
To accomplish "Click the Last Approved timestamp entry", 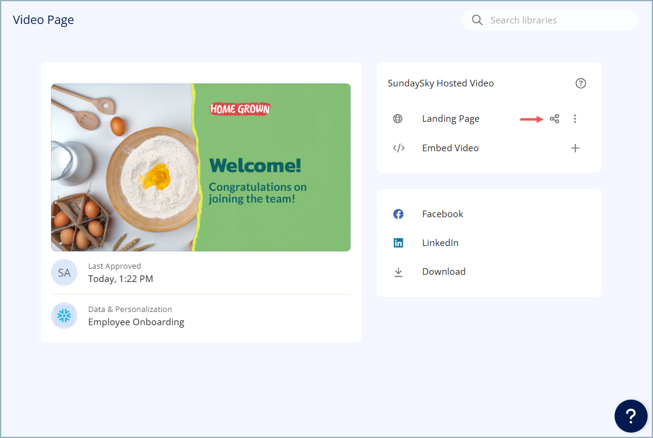I will 121,278.
